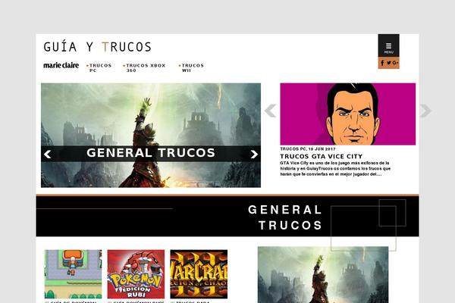Viewport: 455px width, 303px height.
Task: Open the Pokémon Edición Rubí thumbnail
Action: click(136, 274)
